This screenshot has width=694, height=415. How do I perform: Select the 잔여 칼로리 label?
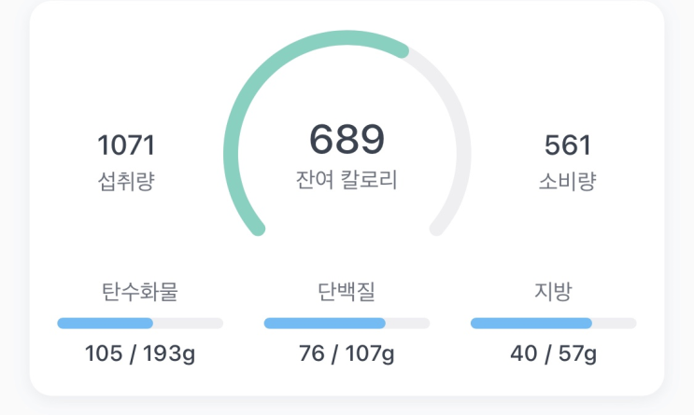(x=347, y=180)
